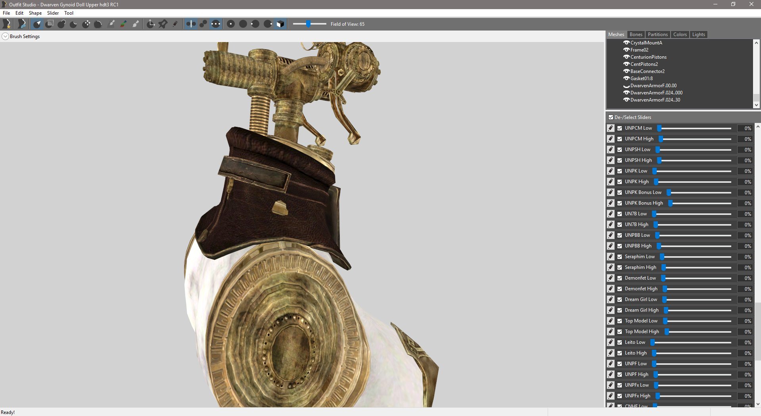The image size is (761, 416).
Task: Click the mesh list scroll-down arrow
Action: pos(756,105)
